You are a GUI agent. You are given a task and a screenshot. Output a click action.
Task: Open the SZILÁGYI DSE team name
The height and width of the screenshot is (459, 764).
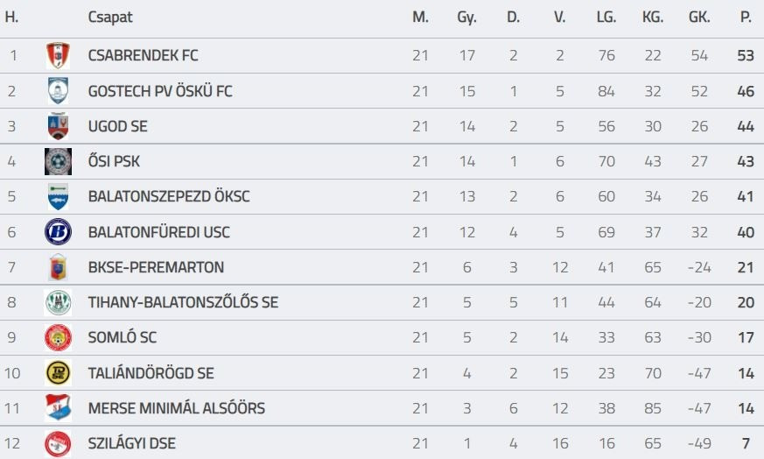click(131, 443)
